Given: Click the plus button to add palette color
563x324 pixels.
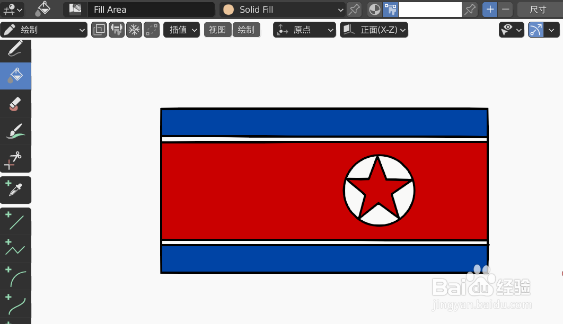Looking at the screenshot, I should point(489,9).
